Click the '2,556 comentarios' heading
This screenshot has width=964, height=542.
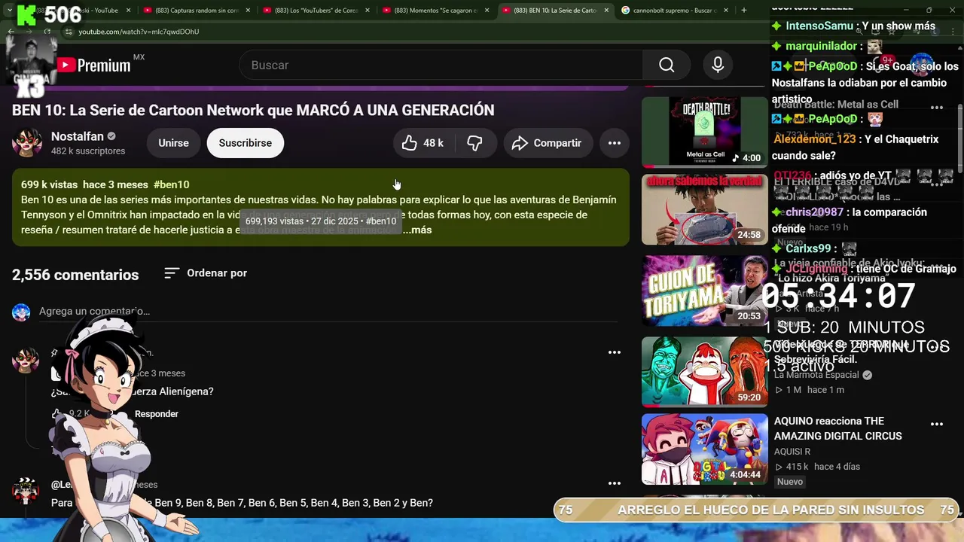[75, 275]
